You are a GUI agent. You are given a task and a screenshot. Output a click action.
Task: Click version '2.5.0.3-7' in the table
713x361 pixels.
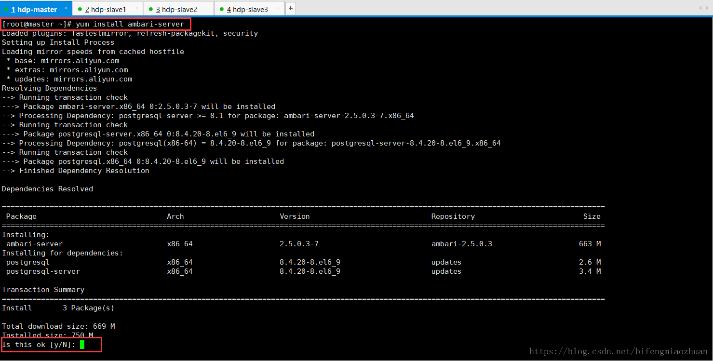299,244
